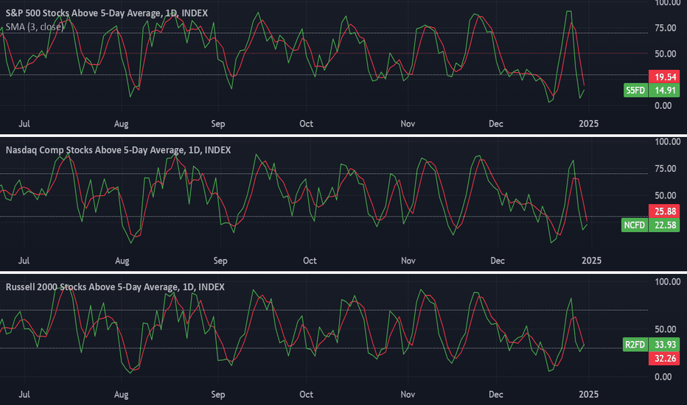Click the NCFD symbol label
Viewport: 687px width, 405px height.
(x=635, y=225)
